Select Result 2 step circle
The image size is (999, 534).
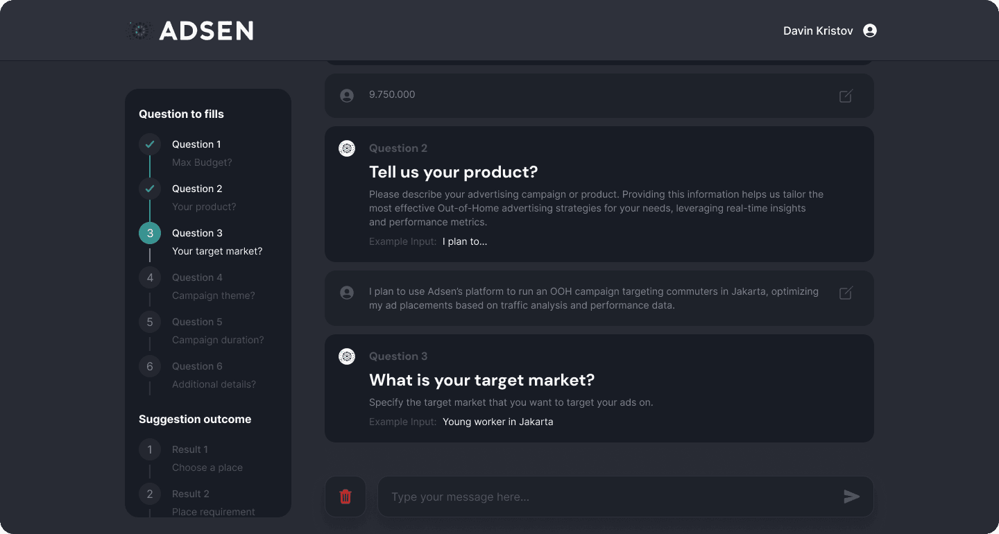click(x=150, y=494)
